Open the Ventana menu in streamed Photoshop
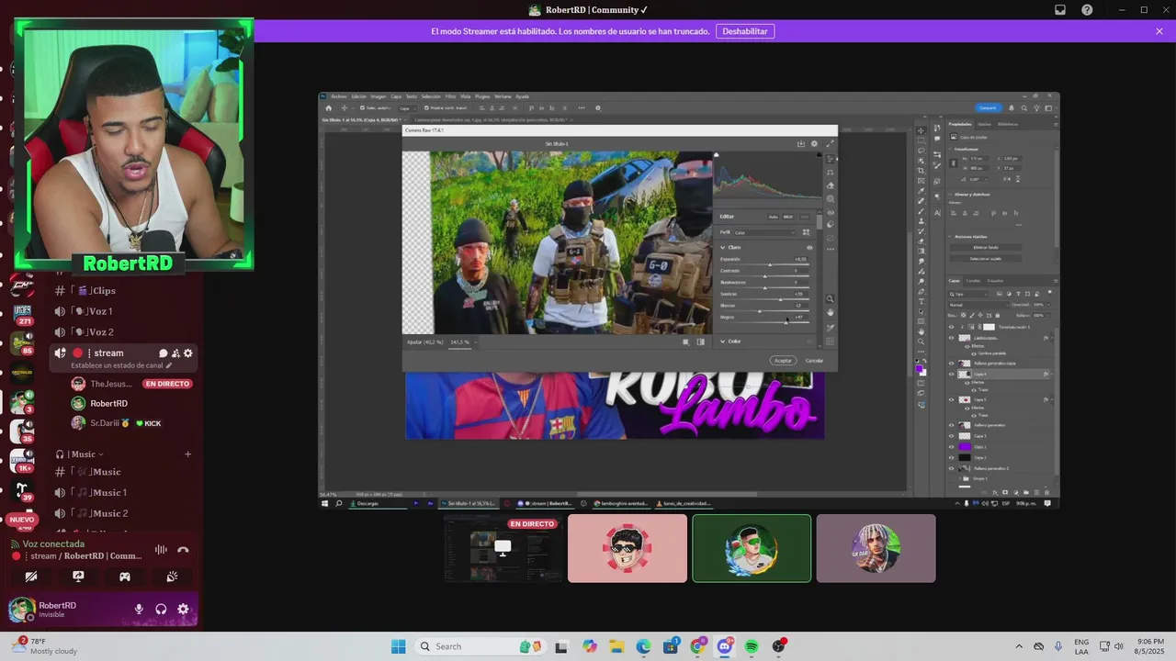 tap(503, 96)
